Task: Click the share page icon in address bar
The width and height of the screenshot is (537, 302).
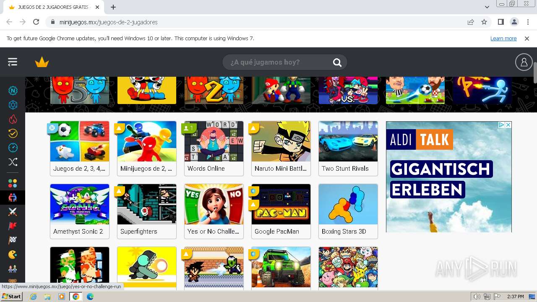Action: pos(471,22)
